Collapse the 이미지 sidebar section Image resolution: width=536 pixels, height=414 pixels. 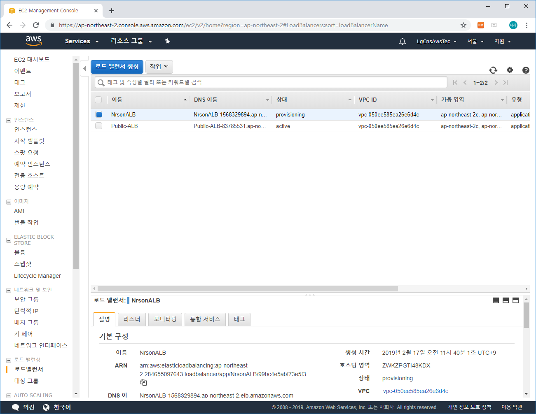click(x=9, y=202)
